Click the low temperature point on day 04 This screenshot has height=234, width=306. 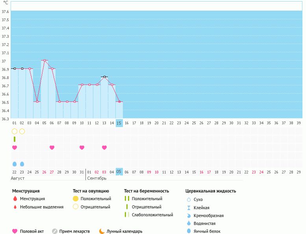(x=37, y=101)
